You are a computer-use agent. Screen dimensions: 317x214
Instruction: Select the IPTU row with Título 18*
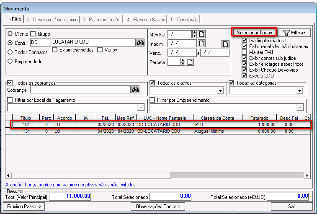(x=161, y=124)
